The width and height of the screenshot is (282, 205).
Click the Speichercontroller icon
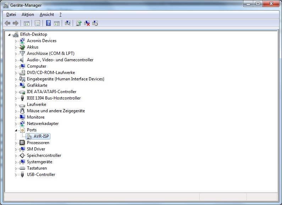22,155
